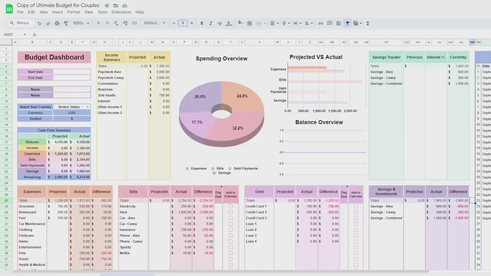
Task: Tick the Credit Card 1 calendar checkbox
Action: click(x=356, y=206)
